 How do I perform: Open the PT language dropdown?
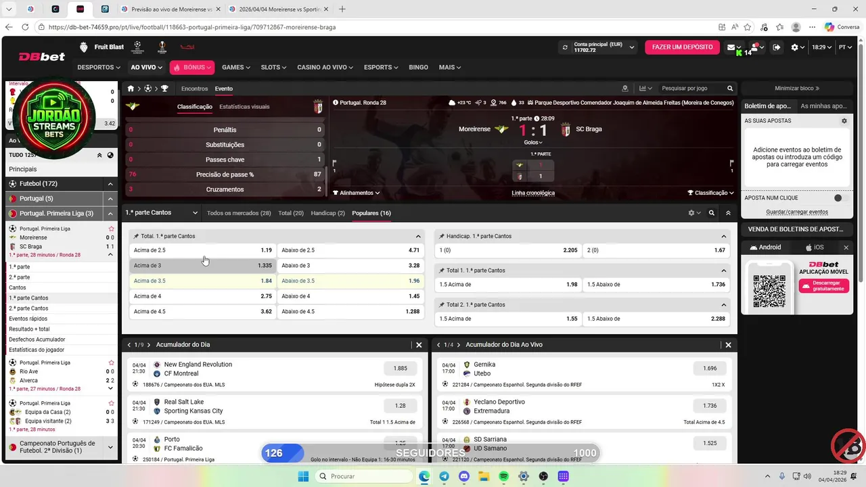pyautogui.click(x=845, y=47)
